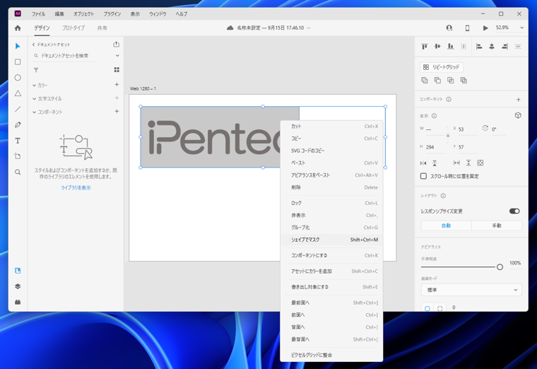The width and height of the screenshot is (537, 369).
Task: Switch to the Share tab
Action: click(x=102, y=28)
